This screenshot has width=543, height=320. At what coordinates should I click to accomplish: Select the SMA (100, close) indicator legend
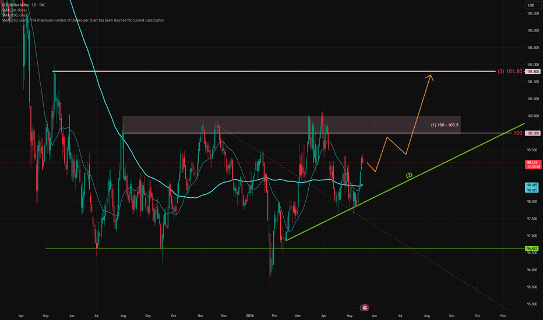[x=15, y=15]
